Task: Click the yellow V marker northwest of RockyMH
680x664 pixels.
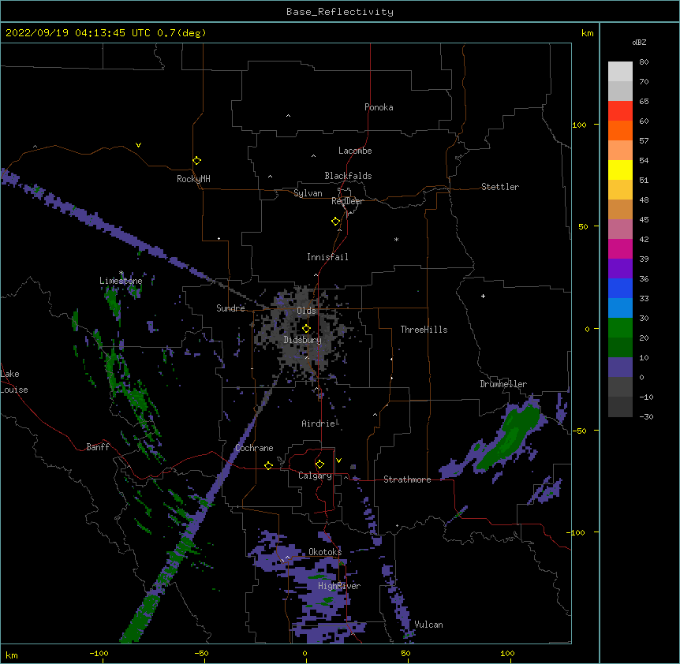Action: (138, 145)
